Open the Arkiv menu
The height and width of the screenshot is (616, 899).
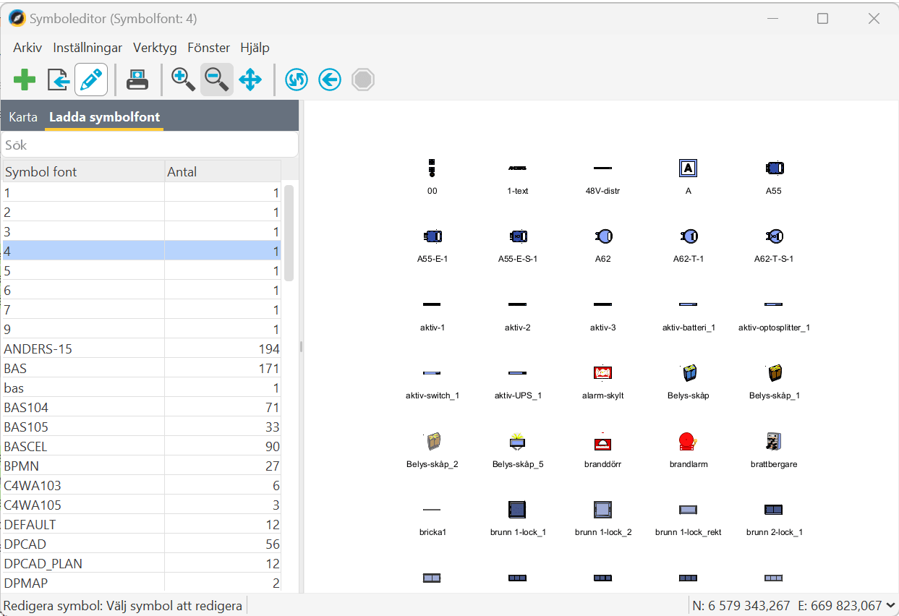pyautogui.click(x=27, y=48)
